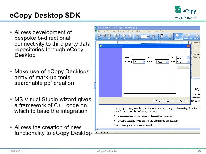
Task: Close the dialog with red X button
Action: tap(188, 46)
